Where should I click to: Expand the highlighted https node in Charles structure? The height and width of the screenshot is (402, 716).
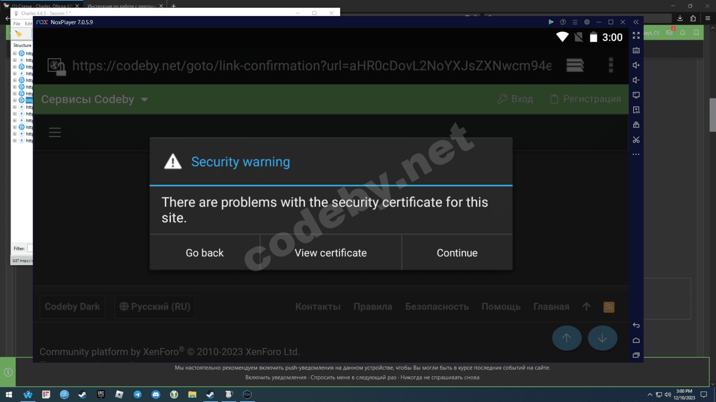click(x=15, y=100)
